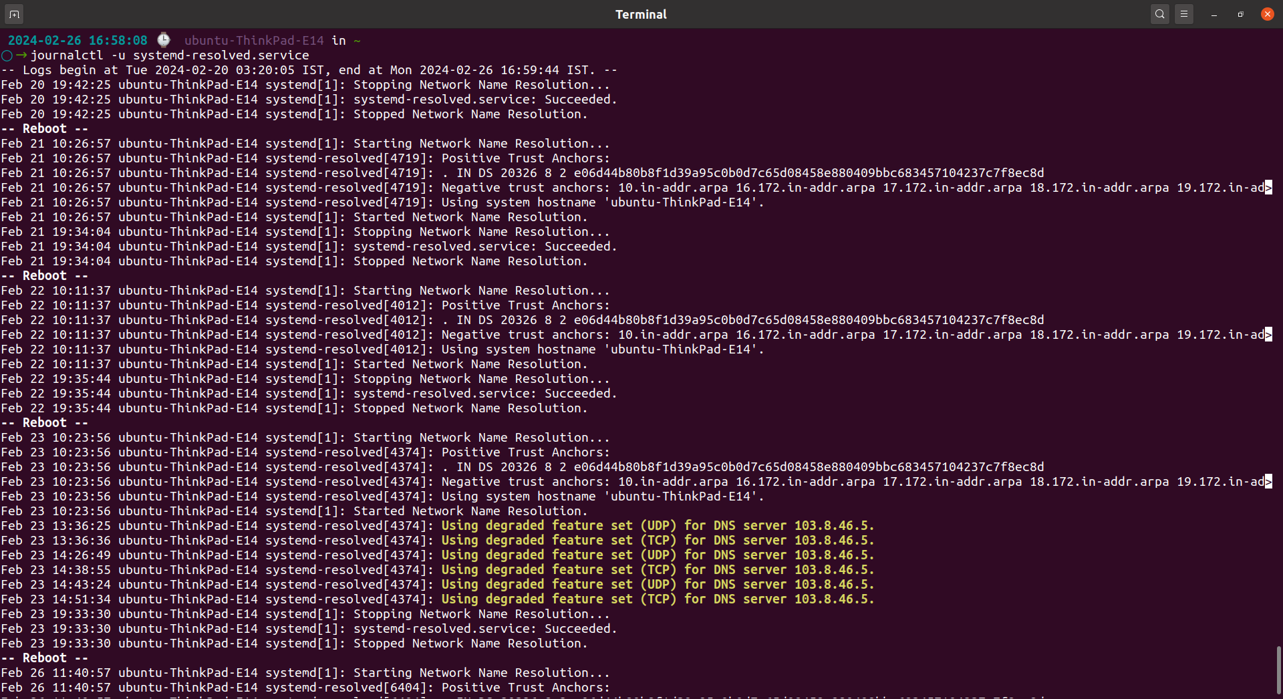Click Feb 23 13:36:25 degraded feature set (UDP) warning
Screen dimensions: 1283x699
[x=438, y=526]
